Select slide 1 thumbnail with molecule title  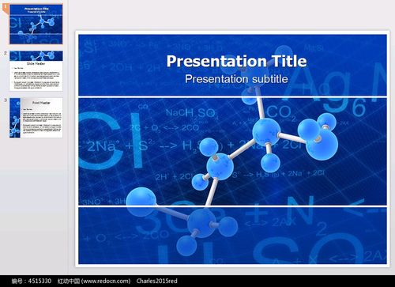point(36,25)
